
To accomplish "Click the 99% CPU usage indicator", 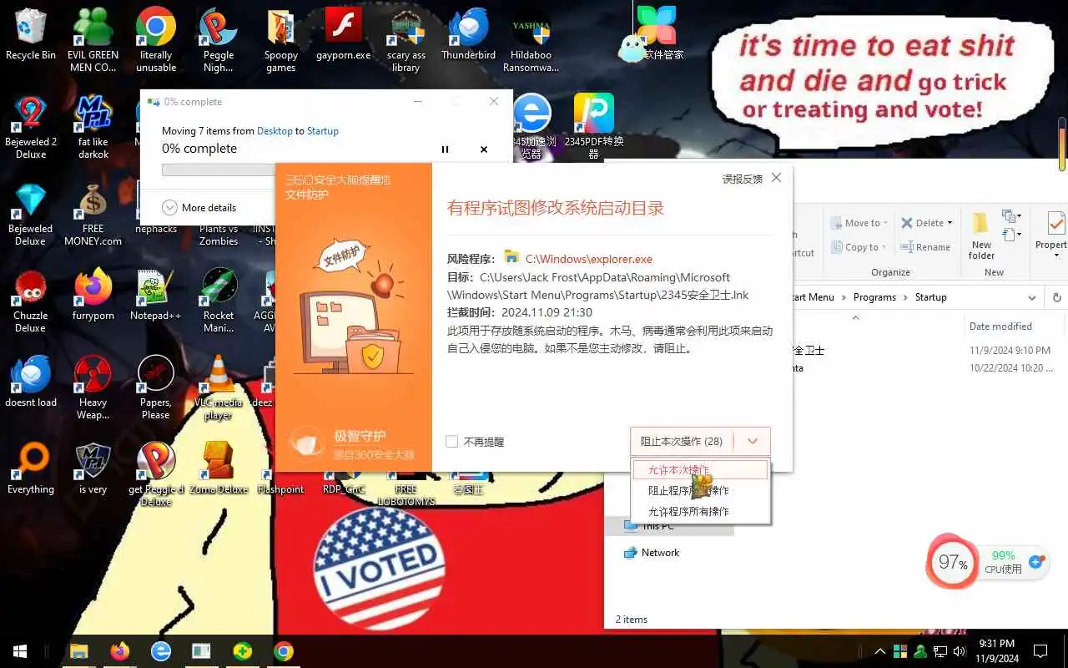I will click(x=1004, y=562).
